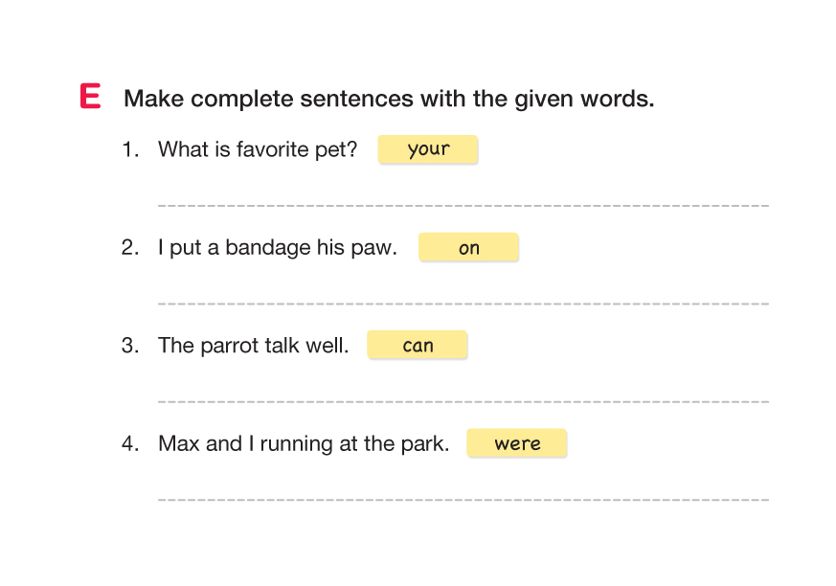The height and width of the screenshot is (586, 836).
Task: Select the yellow "on" word chip
Action: (x=468, y=248)
